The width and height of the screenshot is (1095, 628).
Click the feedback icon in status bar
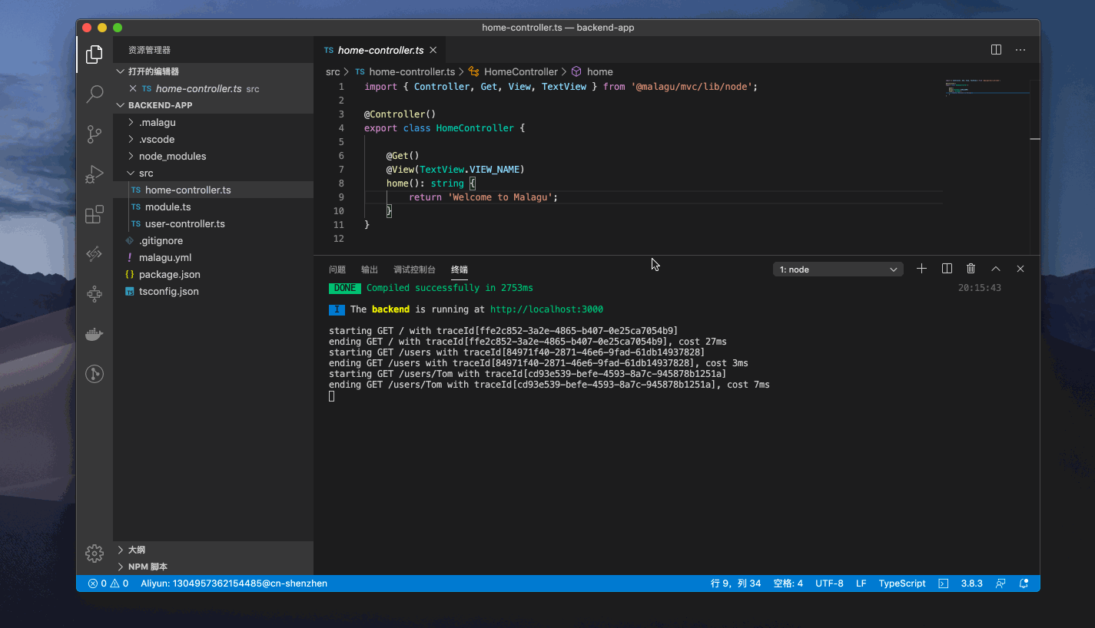[1000, 583]
